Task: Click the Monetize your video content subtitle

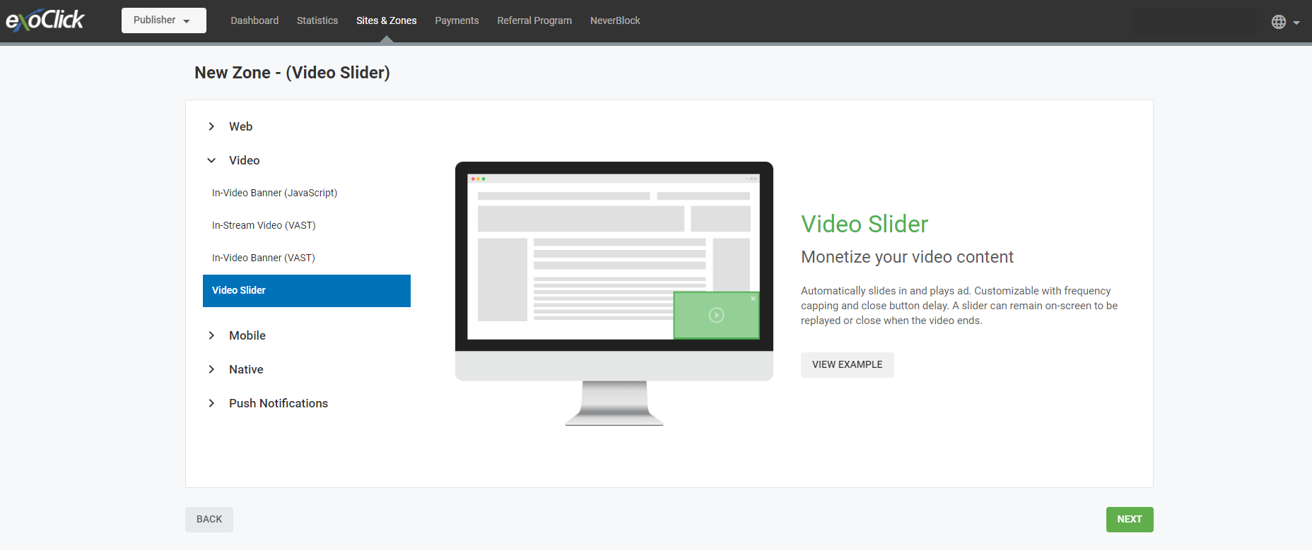Action: 907,257
